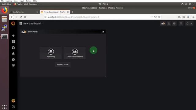
Task: Open the Firefox Web Browser app menu
Action: point(26,4)
